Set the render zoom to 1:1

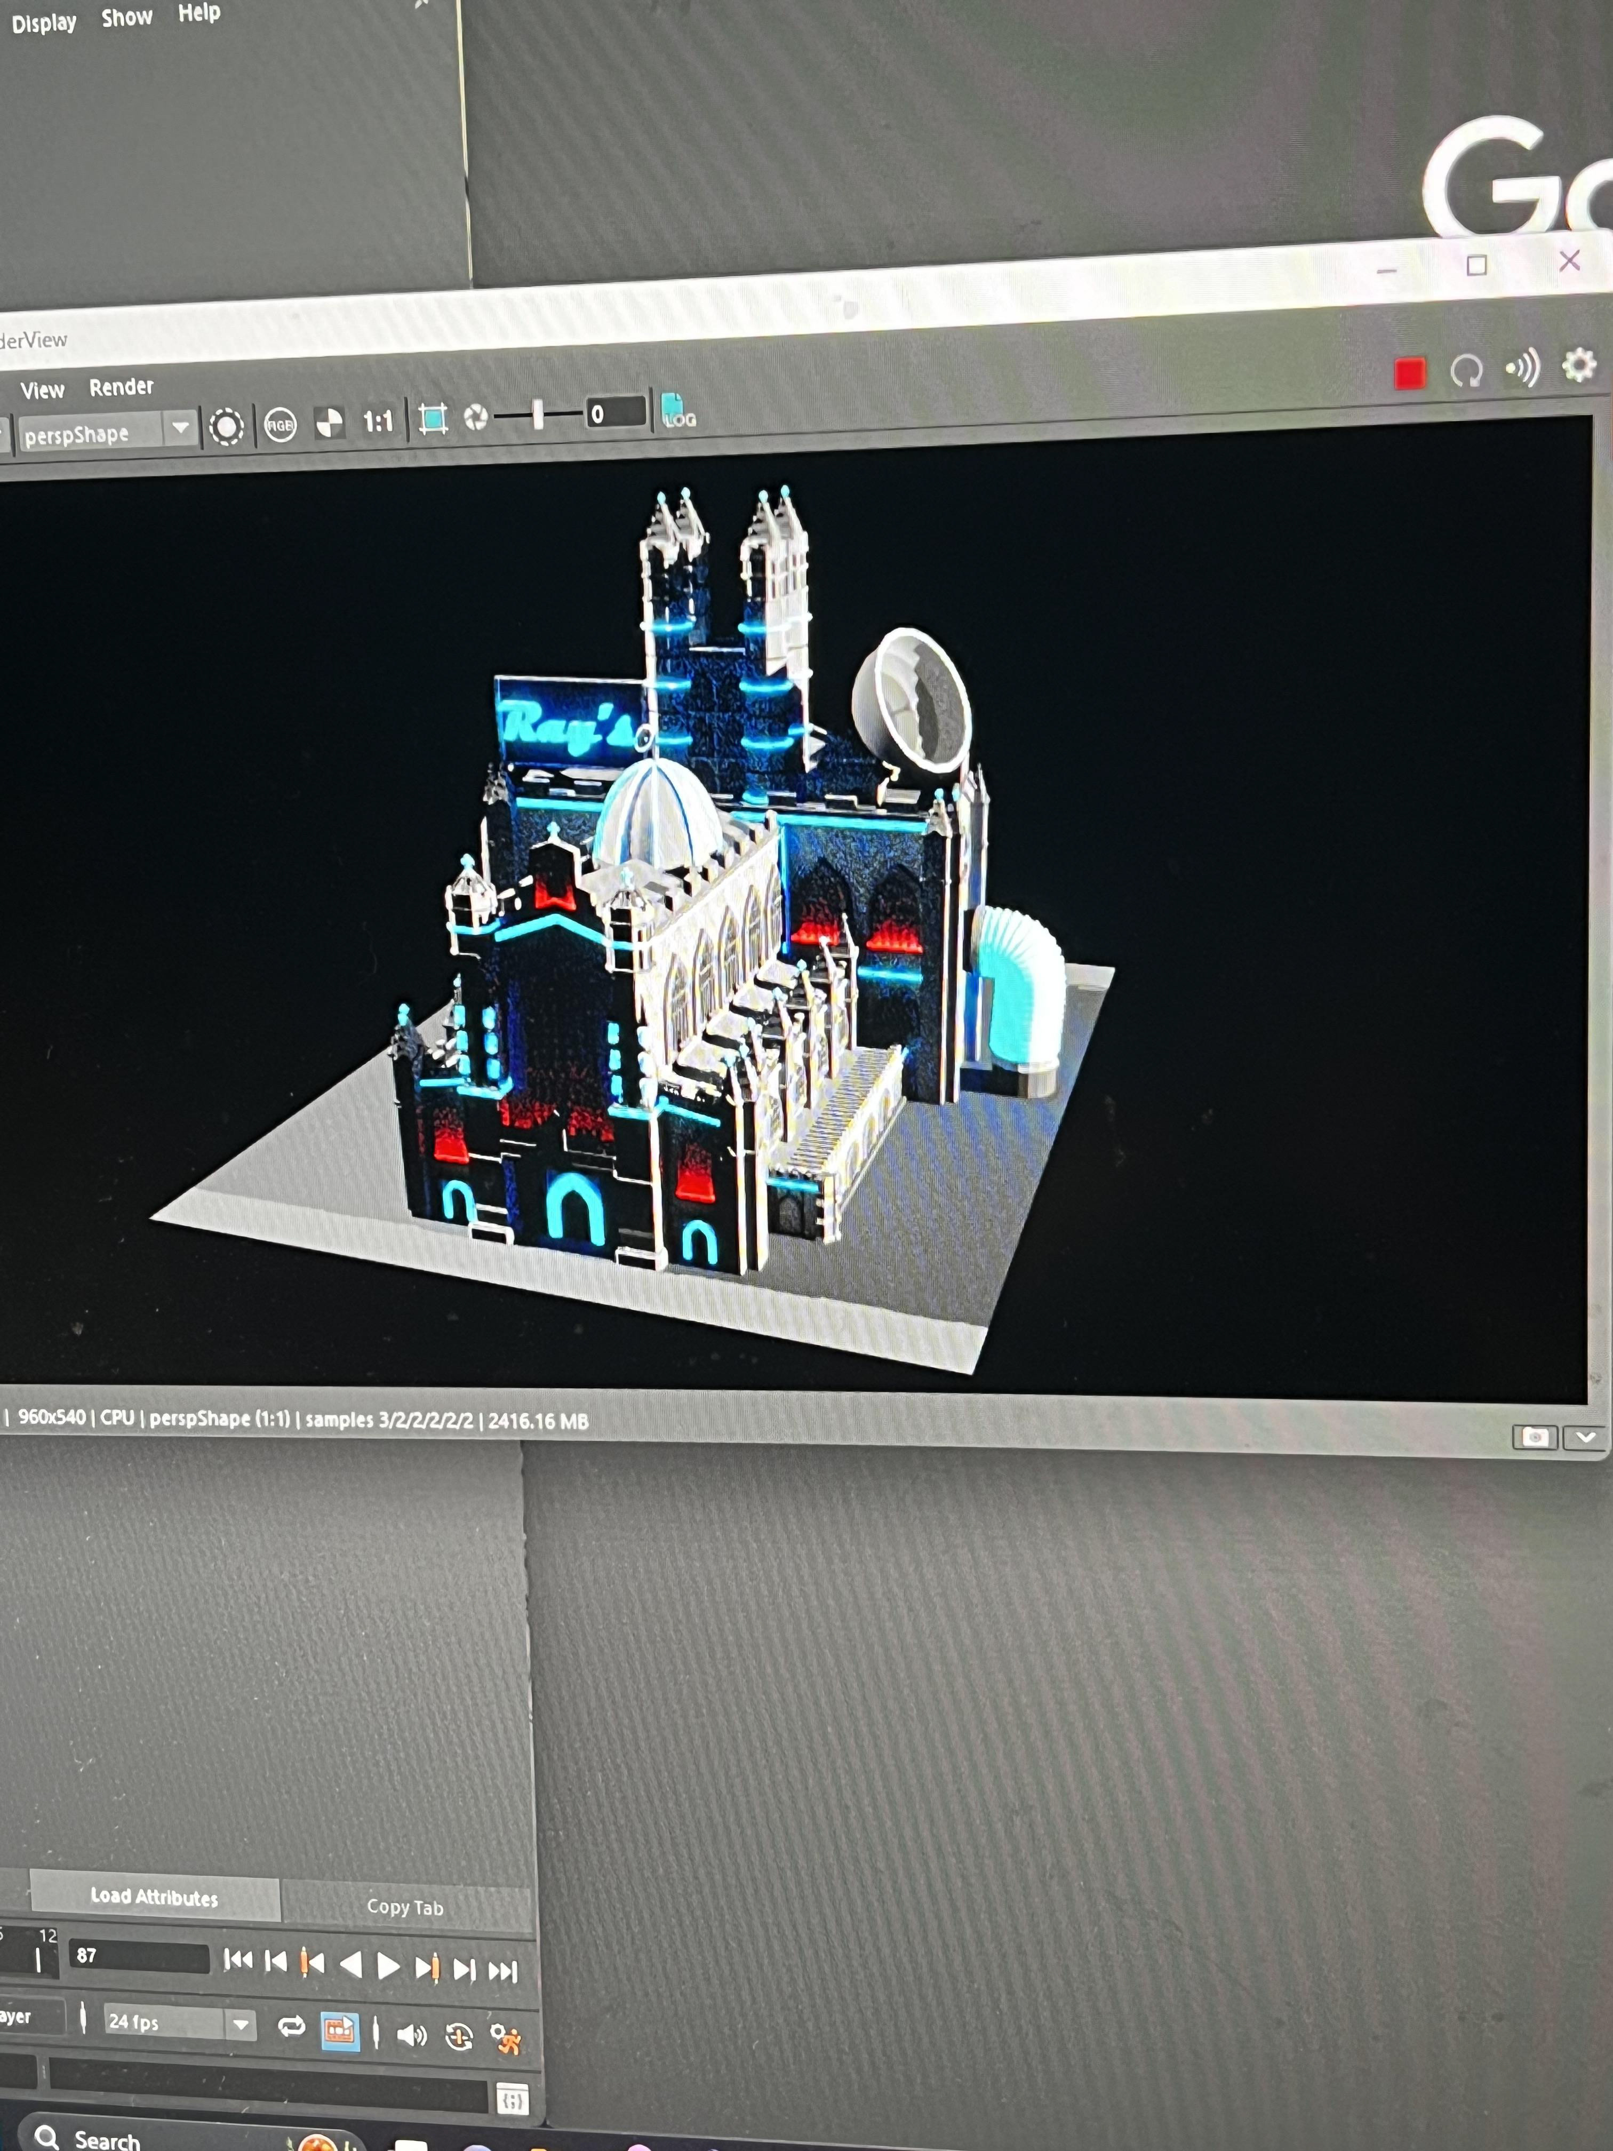pyautogui.click(x=378, y=421)
